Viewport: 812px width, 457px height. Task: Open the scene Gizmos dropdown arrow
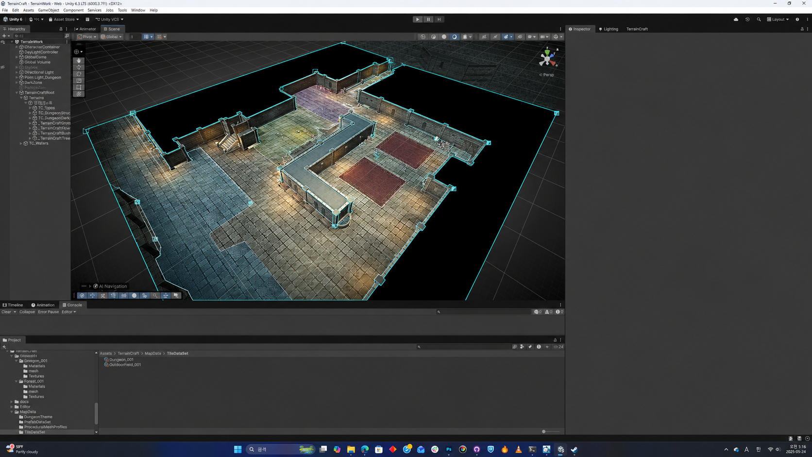[561, 37]
